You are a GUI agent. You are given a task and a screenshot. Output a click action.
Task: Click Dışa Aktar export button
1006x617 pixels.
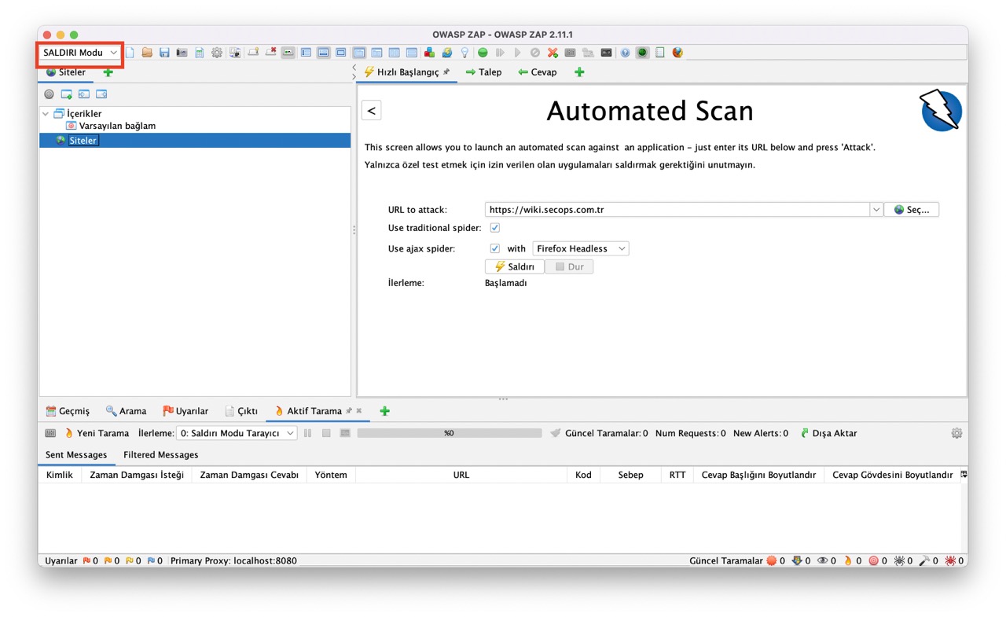click(828, 433)
